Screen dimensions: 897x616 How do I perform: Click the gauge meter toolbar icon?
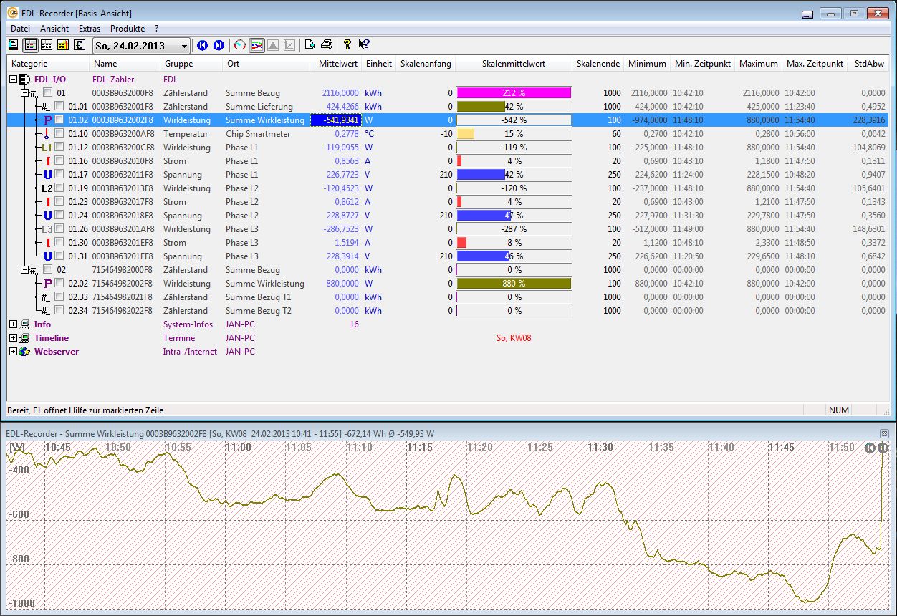[239, 45]
